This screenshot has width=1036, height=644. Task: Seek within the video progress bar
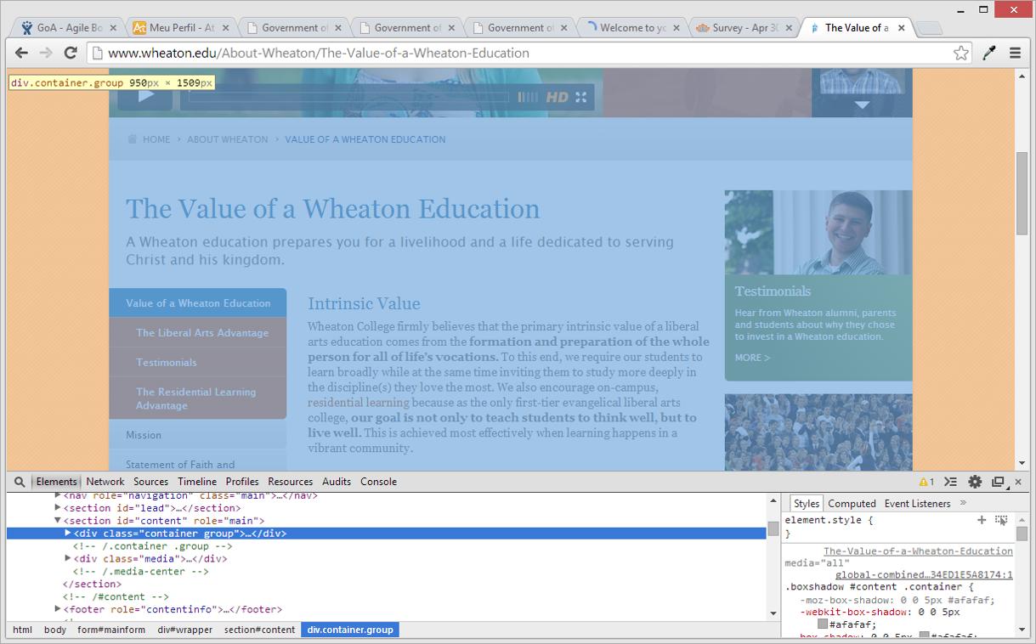pos(348,97)
